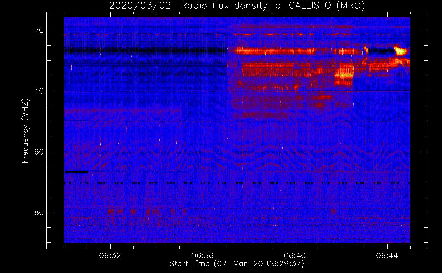Click the 20 frequency tick label
Screen dimensions: 442x273
click(39, 30)
